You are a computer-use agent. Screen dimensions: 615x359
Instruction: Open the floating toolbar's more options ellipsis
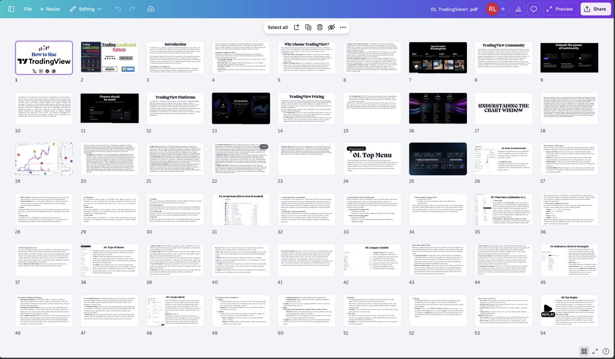coord(343,27)
